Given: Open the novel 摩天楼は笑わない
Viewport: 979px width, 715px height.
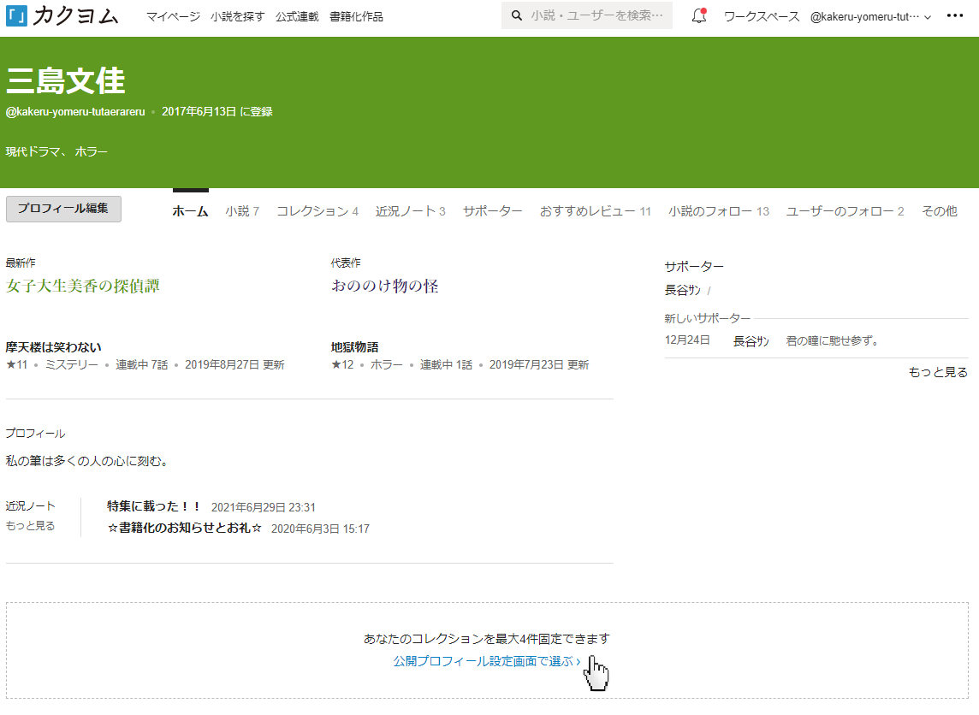Looking at the screenshot, I should point(54,347).
